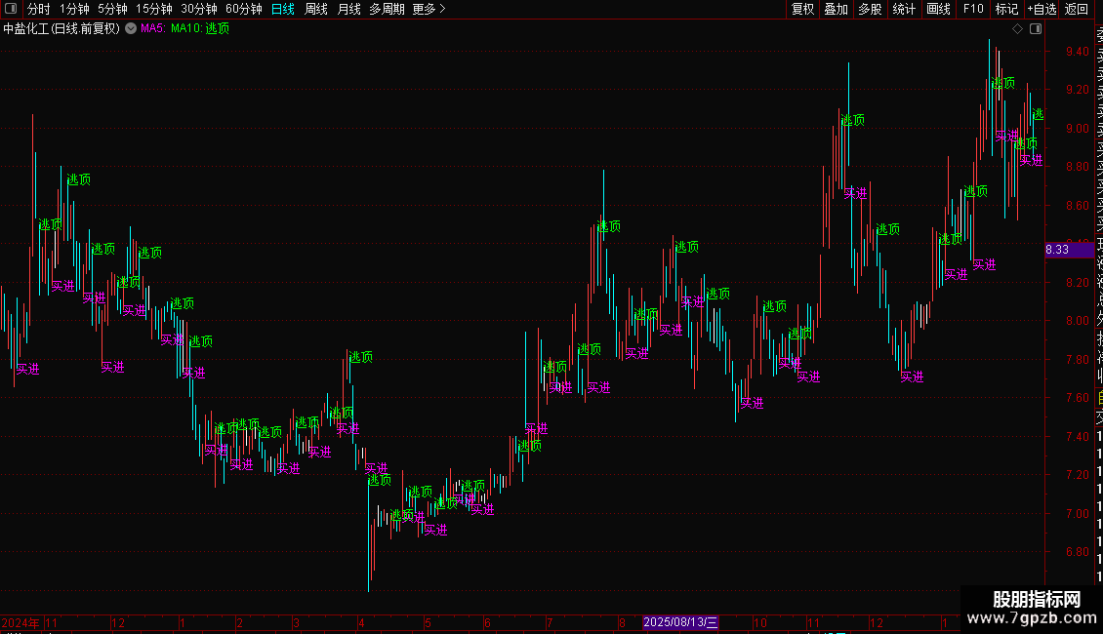Viewport: 1103px width, 634px height.
Task: Click the 返回 back button
Action: [x=1077, y=9]
